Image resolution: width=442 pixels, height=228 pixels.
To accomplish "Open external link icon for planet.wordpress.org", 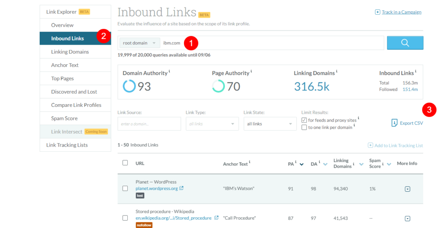I will click(x=181, y=188).
